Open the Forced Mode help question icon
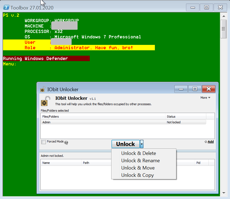The width and height of the screenshot is (230, 199). (66, 142)
